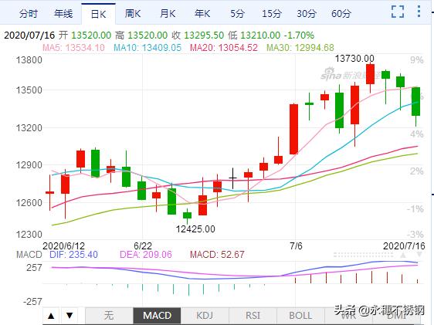Click the 2020/6/12 start date label

tap(63, 246)
